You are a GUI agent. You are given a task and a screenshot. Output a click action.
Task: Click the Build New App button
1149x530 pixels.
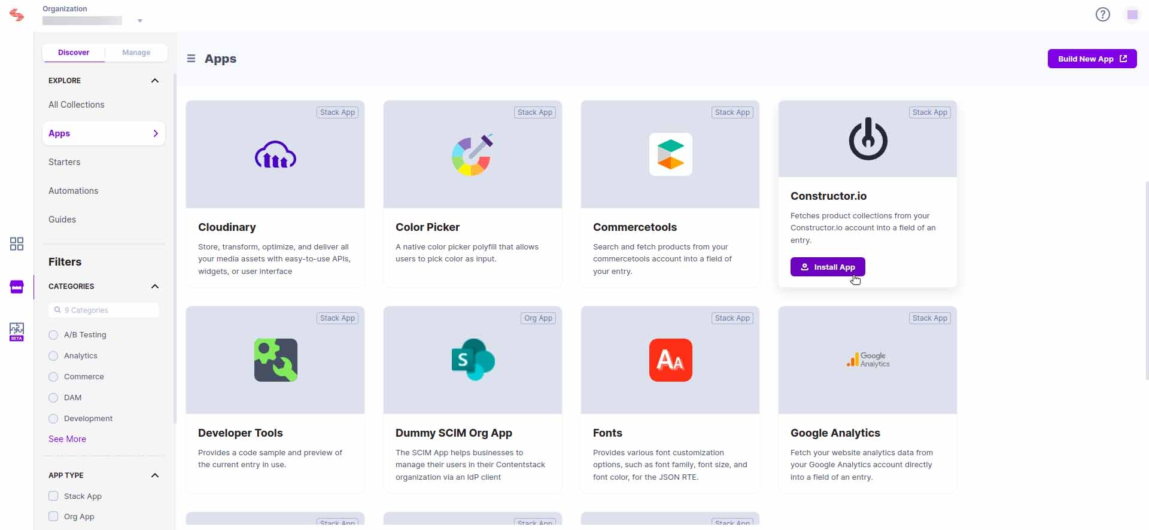(1092, 59)
